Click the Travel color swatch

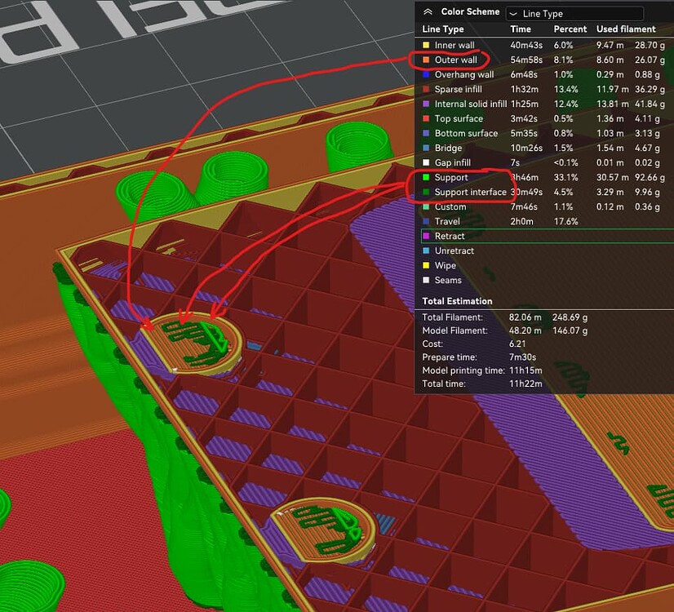click(x=426, y=221)
